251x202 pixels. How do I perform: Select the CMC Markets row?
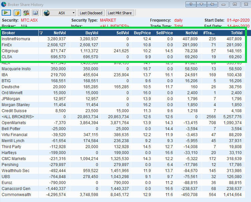point(123,159)
